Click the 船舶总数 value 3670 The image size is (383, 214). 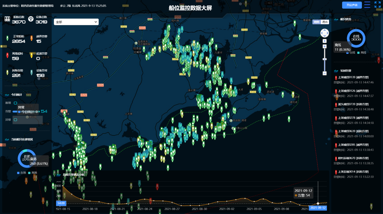(x=19, y=22)
